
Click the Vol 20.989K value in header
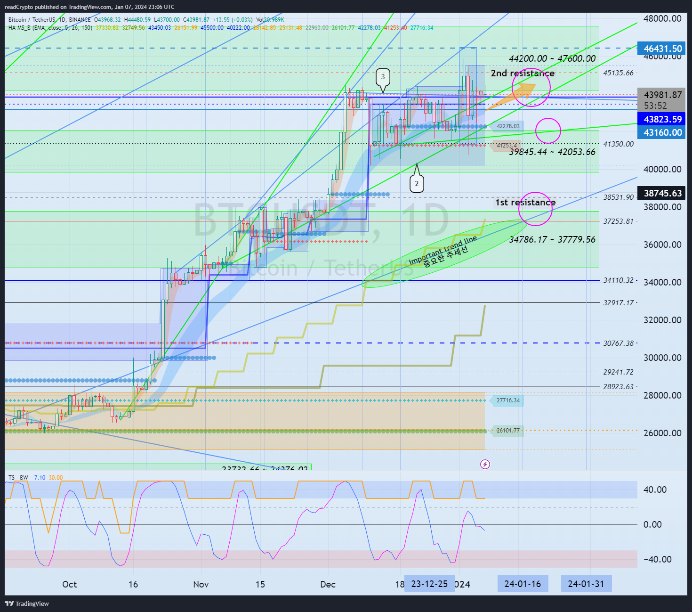pyautogui.click(x=270, y=20)
